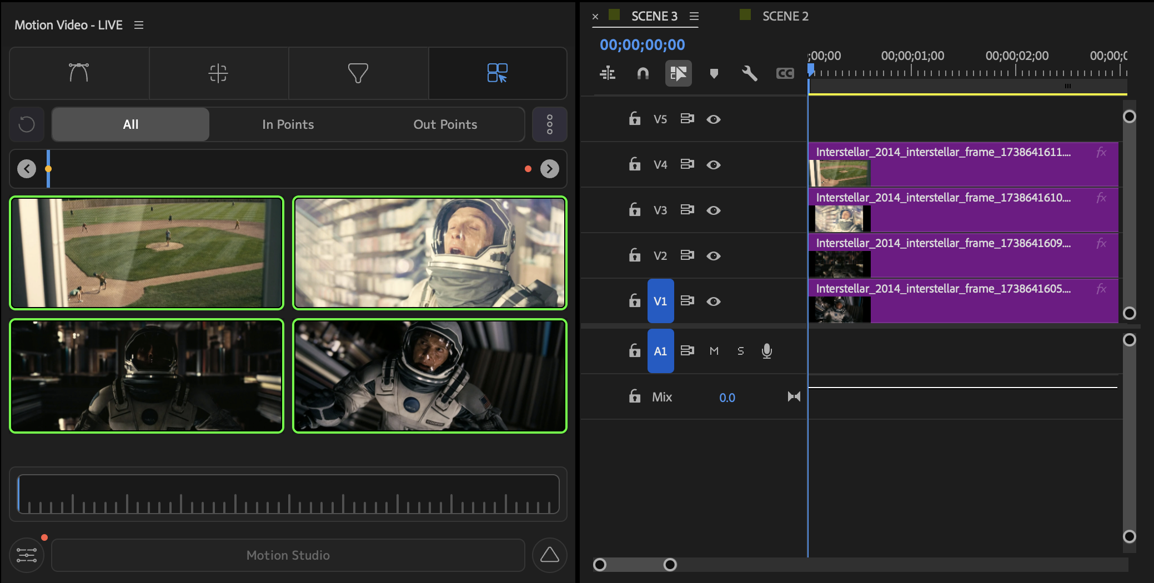The height and width of the screenshot is (583, 1154).
Task: Hide track V4 with eye icon
Action: coord(714,165)
